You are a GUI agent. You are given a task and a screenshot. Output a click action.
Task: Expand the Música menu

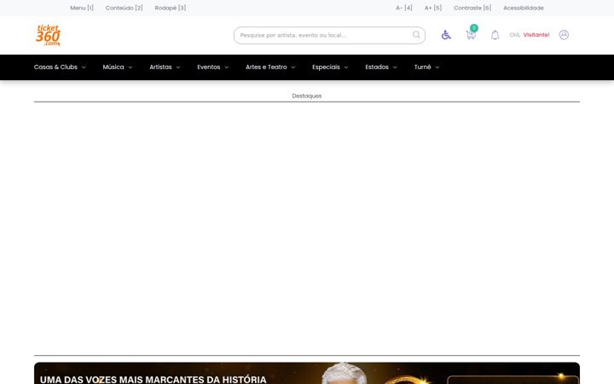pos(118,67)
